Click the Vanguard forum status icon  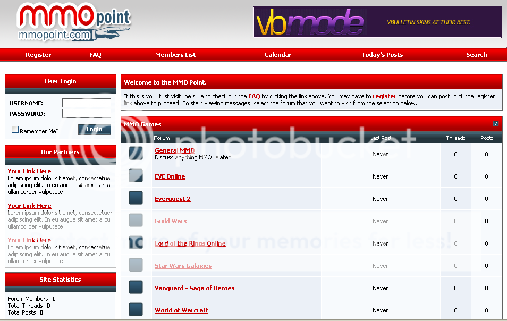coord(136,287)
